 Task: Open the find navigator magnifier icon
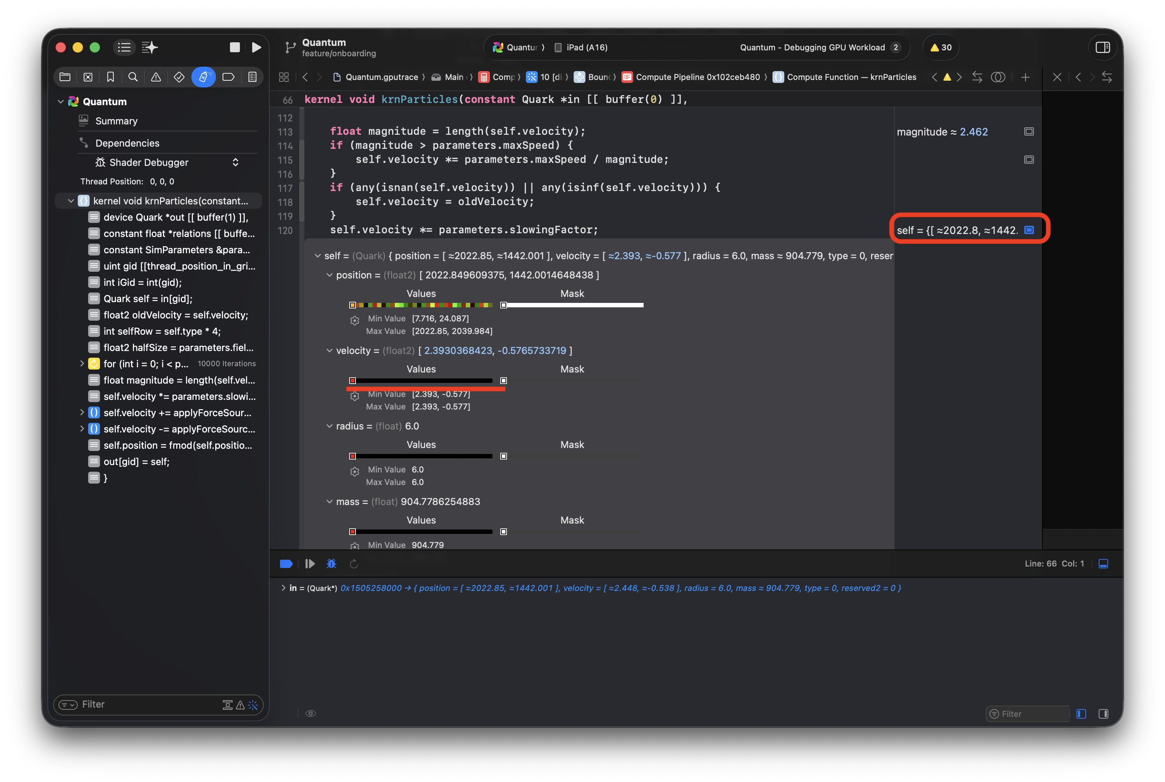[133, 77]
